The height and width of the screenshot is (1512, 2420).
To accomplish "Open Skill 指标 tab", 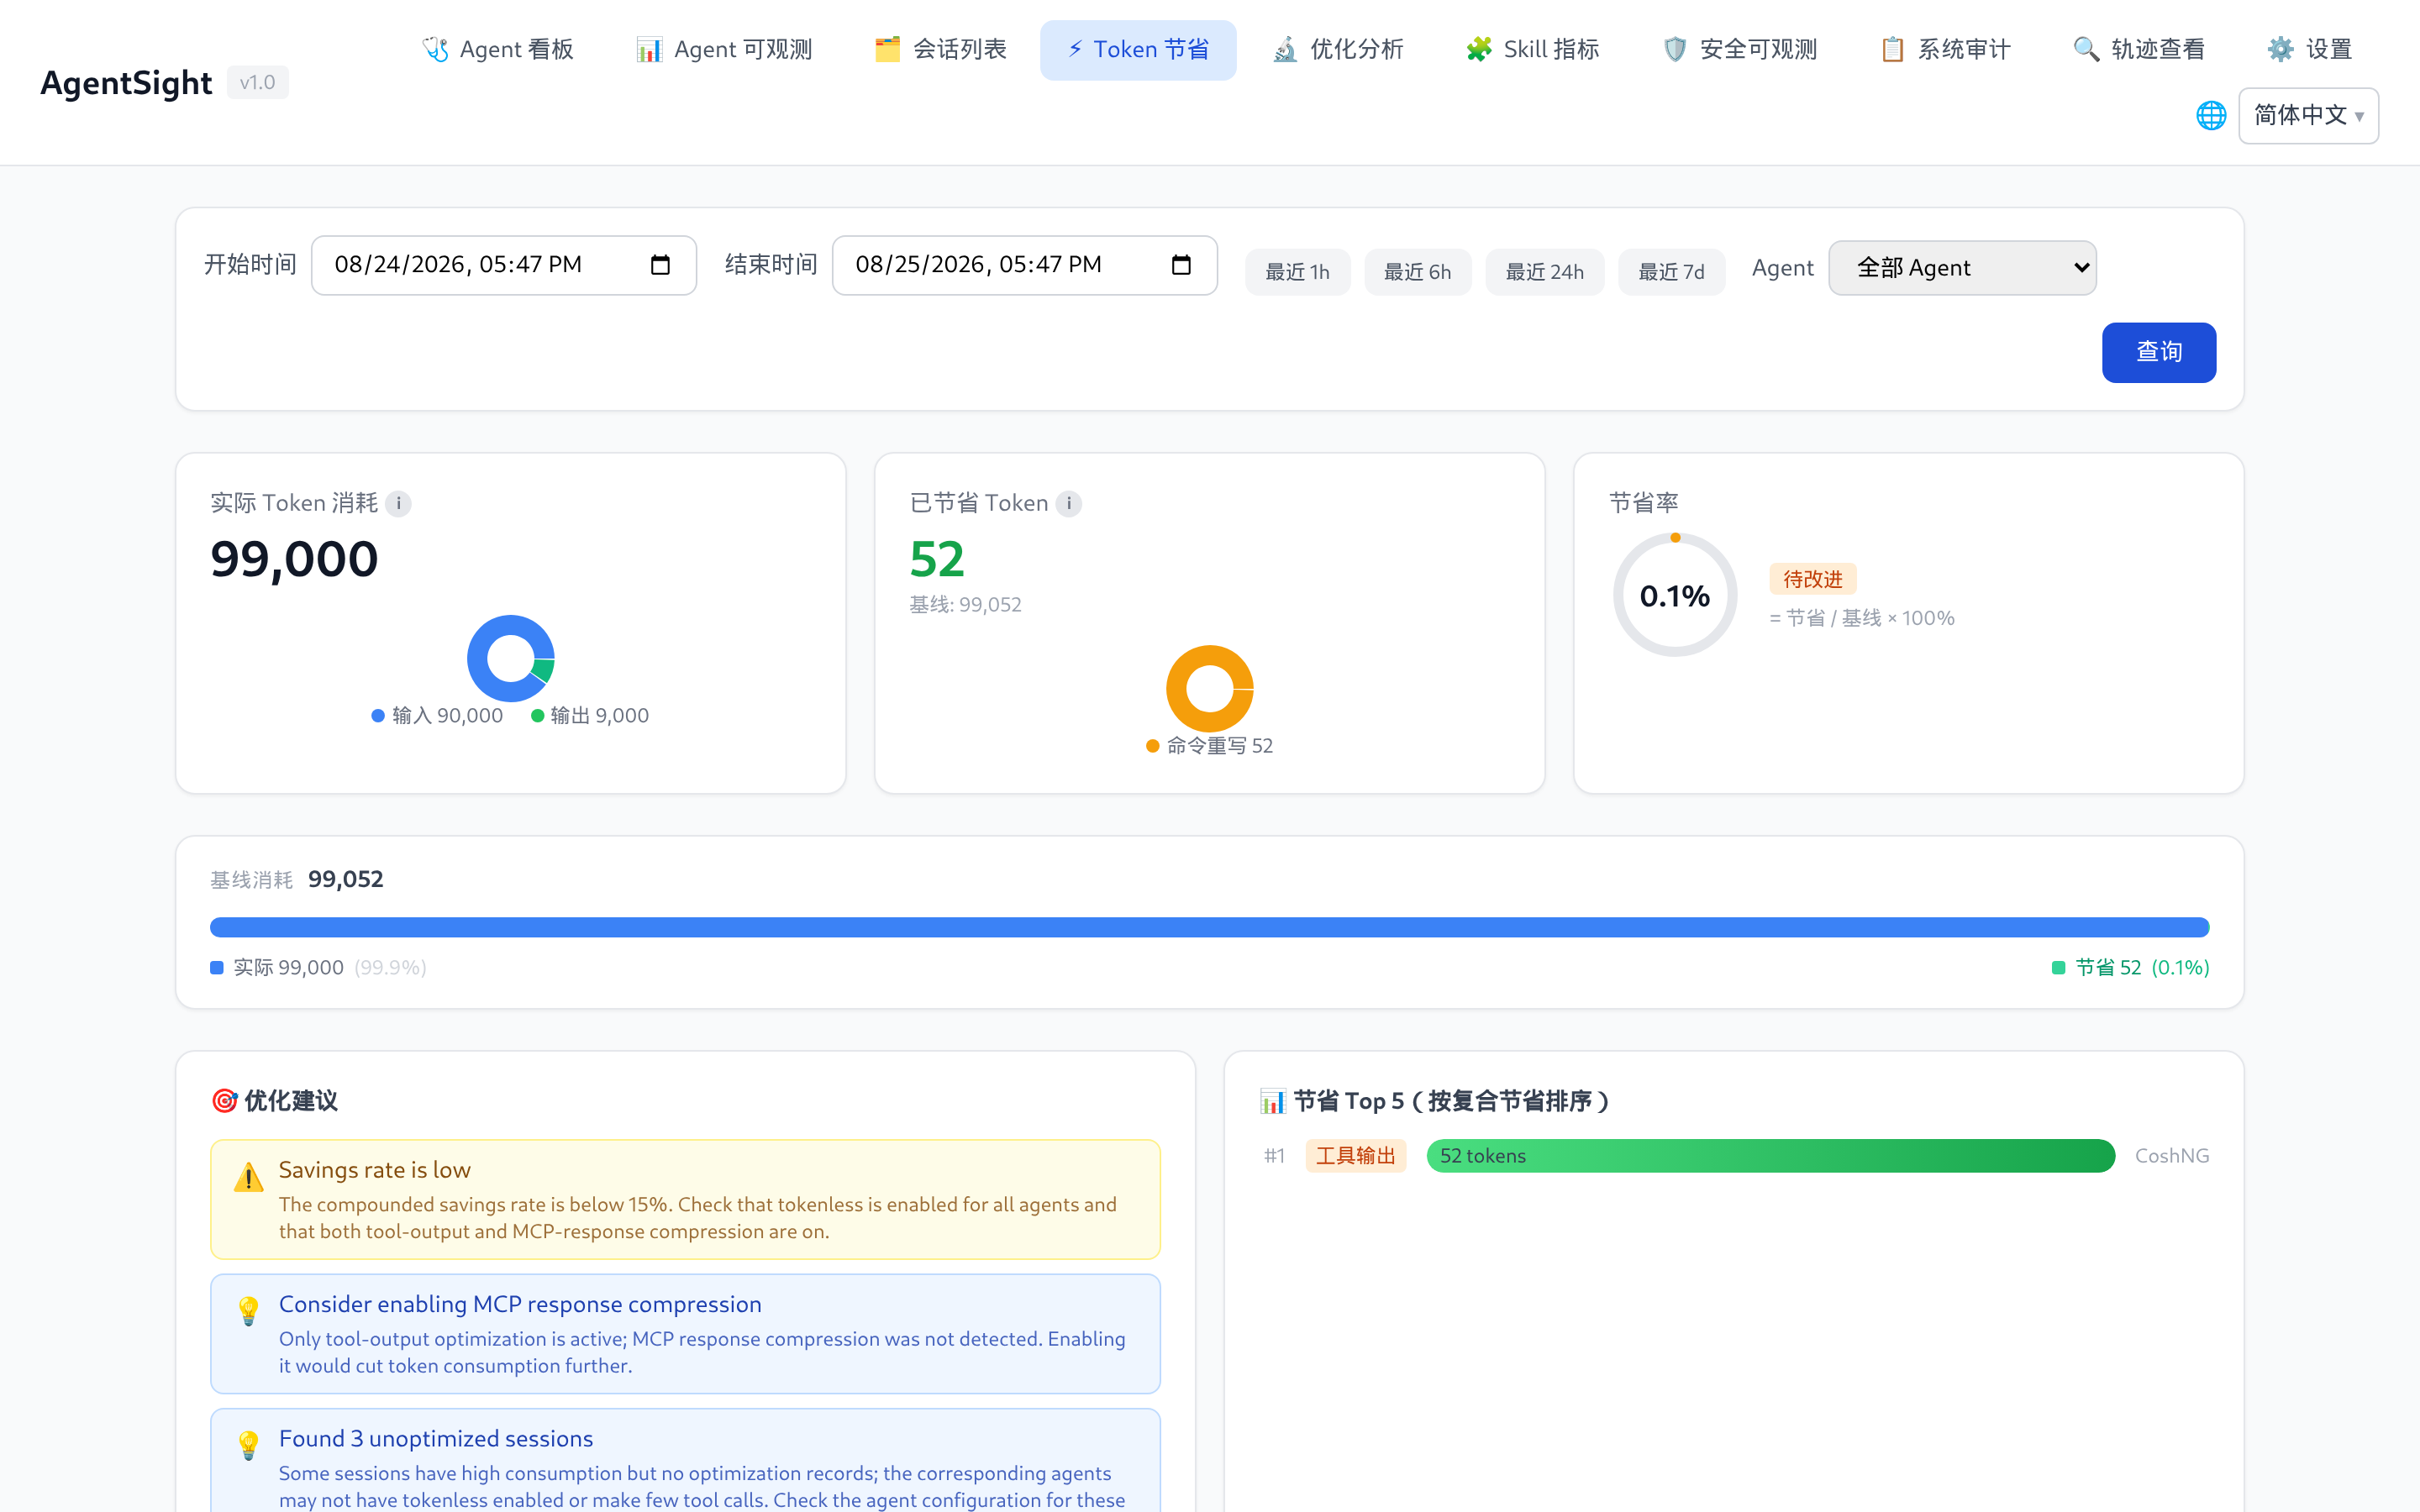I will pos(1533,49).
